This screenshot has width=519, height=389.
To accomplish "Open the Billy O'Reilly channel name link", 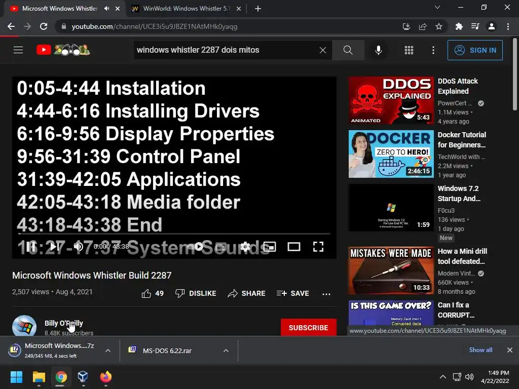I will (64, 323).
